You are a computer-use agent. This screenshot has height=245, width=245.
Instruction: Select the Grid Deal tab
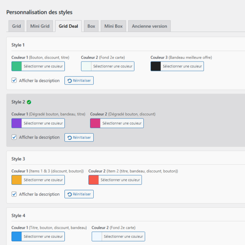(x=68, y=26)
